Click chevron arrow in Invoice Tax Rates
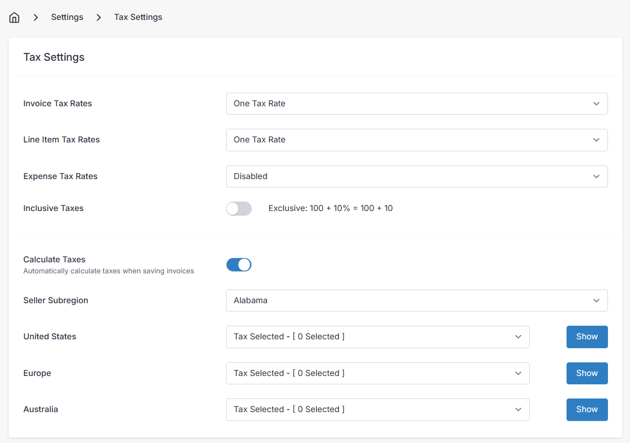Viewport: 630px width, 443px height. click(596, 104)
